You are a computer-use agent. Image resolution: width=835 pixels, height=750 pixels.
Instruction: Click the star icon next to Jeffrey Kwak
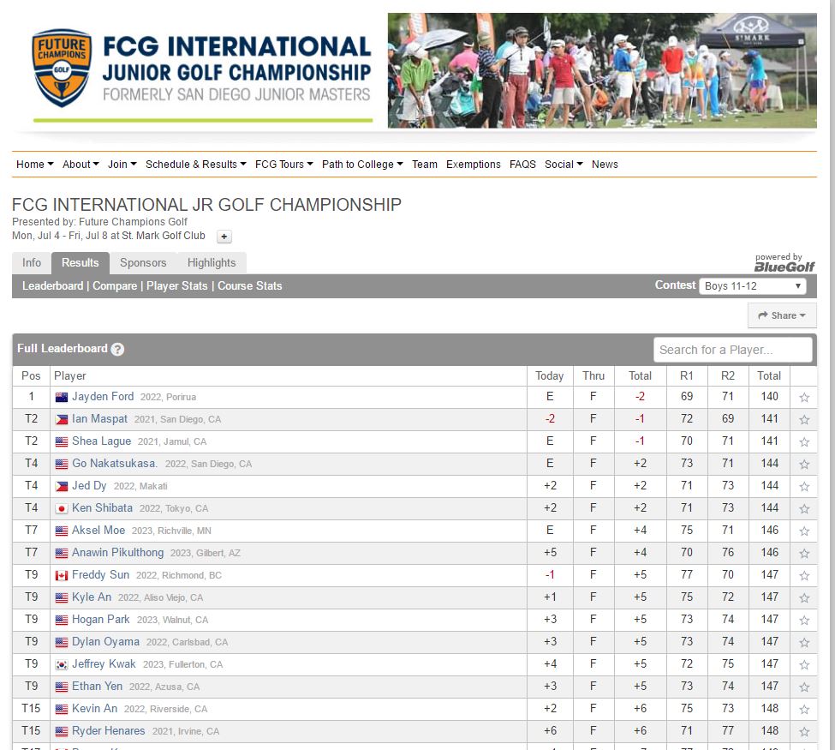pyautogui.click(x=804, y=664)
